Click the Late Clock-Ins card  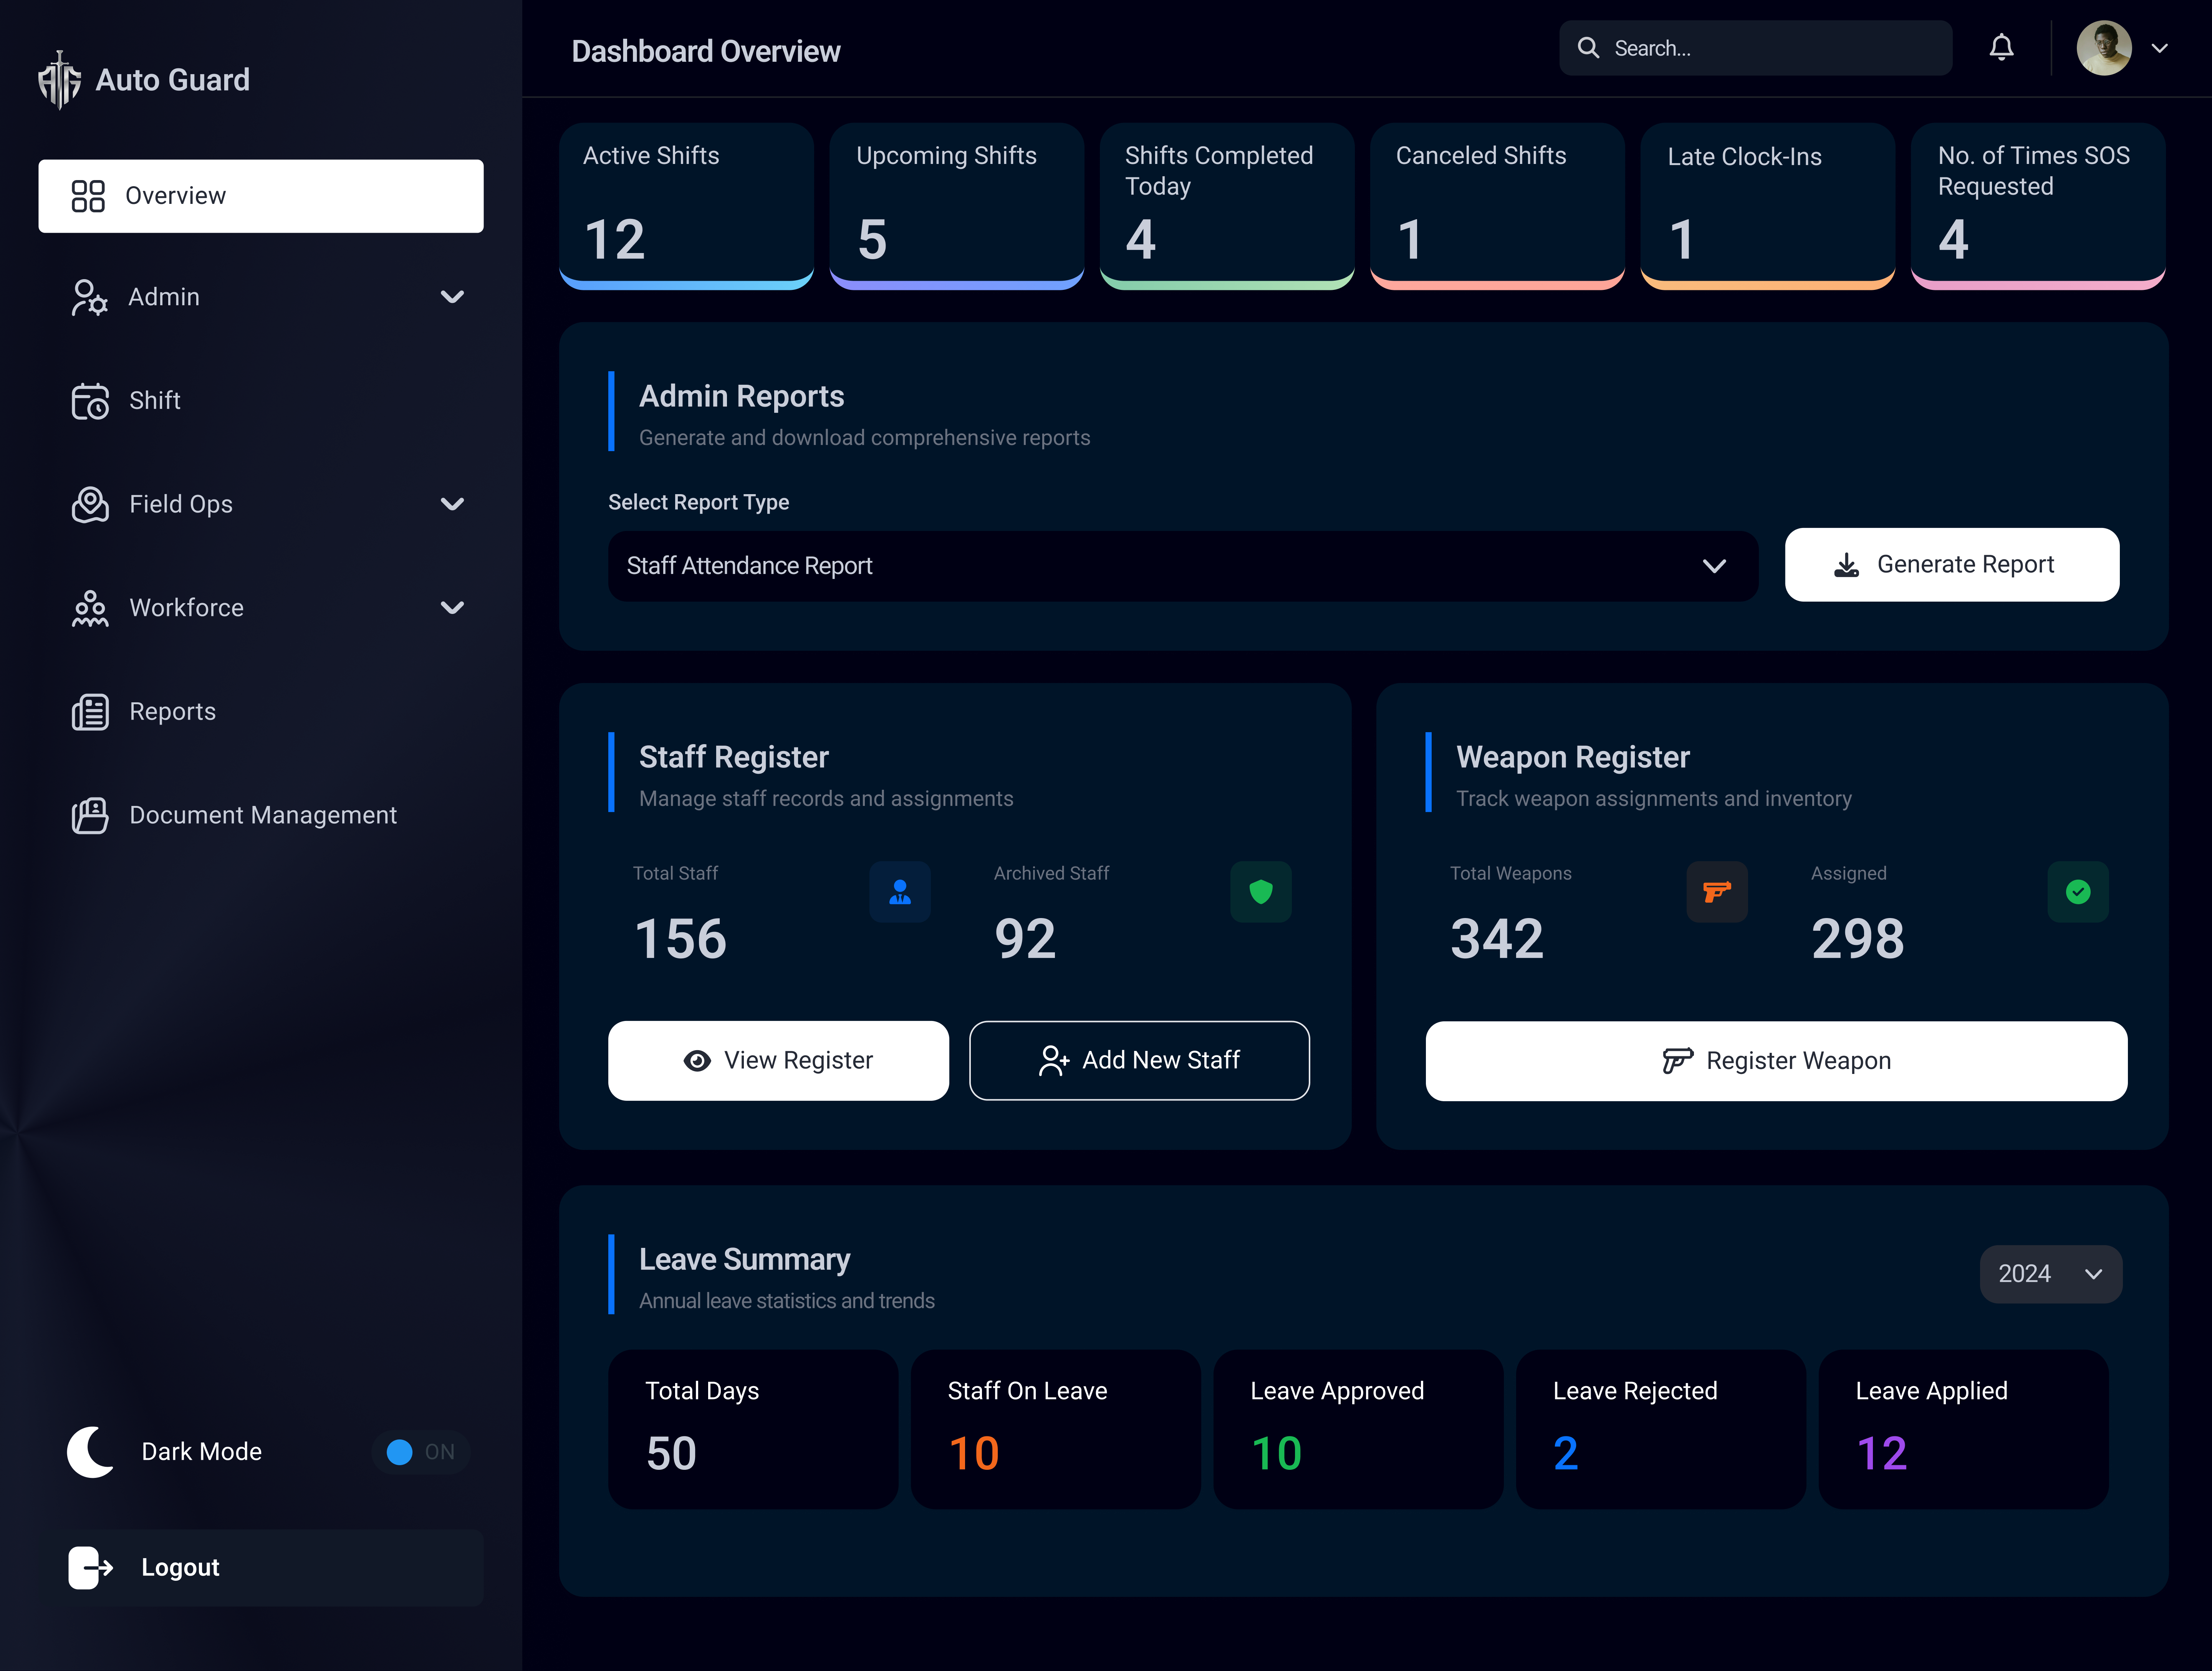(1768, 206)
